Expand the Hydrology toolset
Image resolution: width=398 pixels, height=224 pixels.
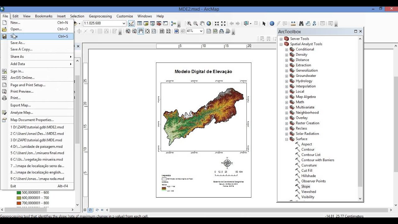pos(287,81)
